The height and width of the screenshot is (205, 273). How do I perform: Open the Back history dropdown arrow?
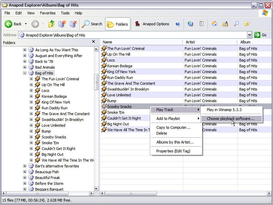[26, 24]
